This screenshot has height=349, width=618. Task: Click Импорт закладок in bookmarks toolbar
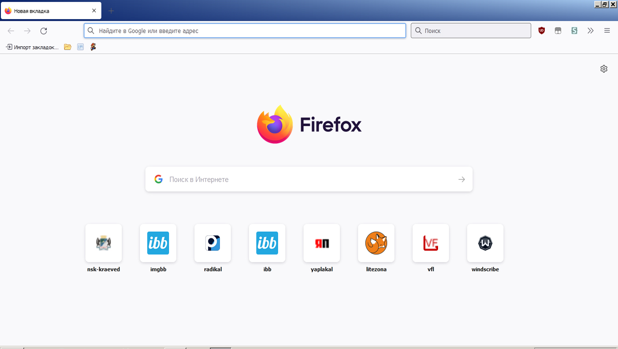click(x=32, y=47)
